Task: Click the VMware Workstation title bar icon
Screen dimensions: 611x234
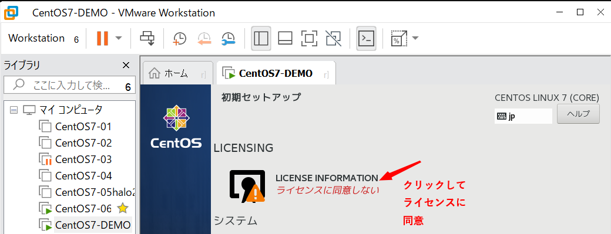Action: pyautogui.click(x=11, y=12)
